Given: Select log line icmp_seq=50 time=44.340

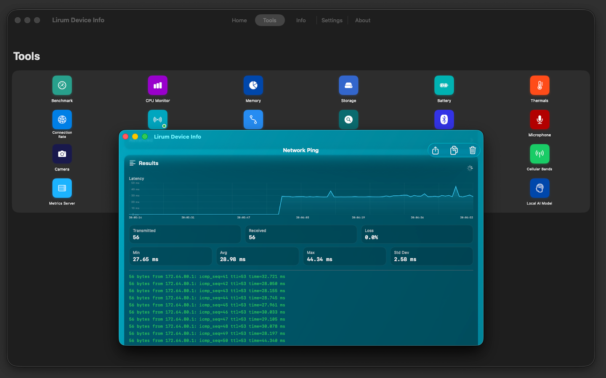Looking at the screenshot, I should click(207, 341).
